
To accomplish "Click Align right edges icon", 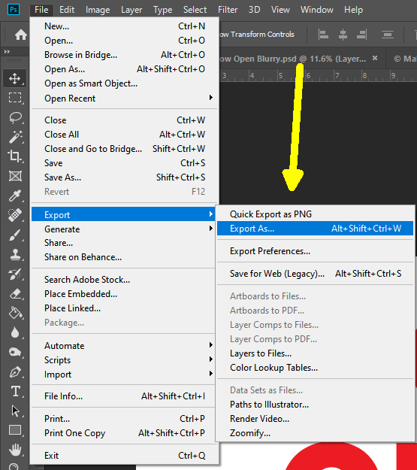I will tap(362, 35).
